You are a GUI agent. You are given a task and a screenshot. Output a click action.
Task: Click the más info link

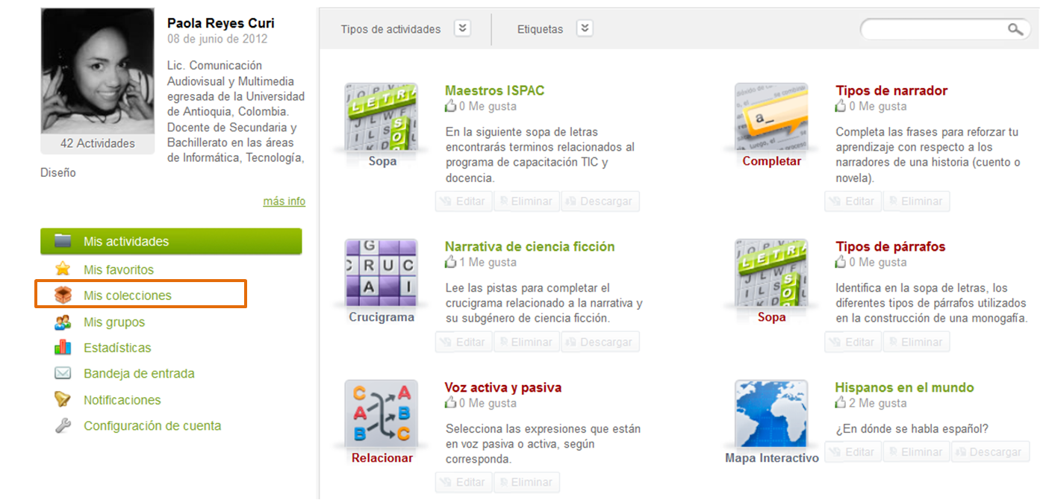[x=284, y=201]
